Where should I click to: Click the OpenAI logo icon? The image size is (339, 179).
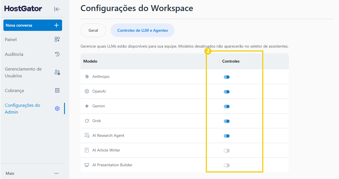(87, 91)
